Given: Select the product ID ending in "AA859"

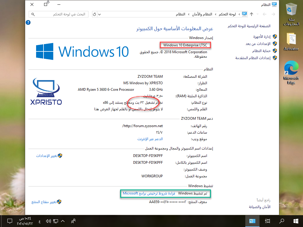Looking at the screenshot, I should pos(167,202).
